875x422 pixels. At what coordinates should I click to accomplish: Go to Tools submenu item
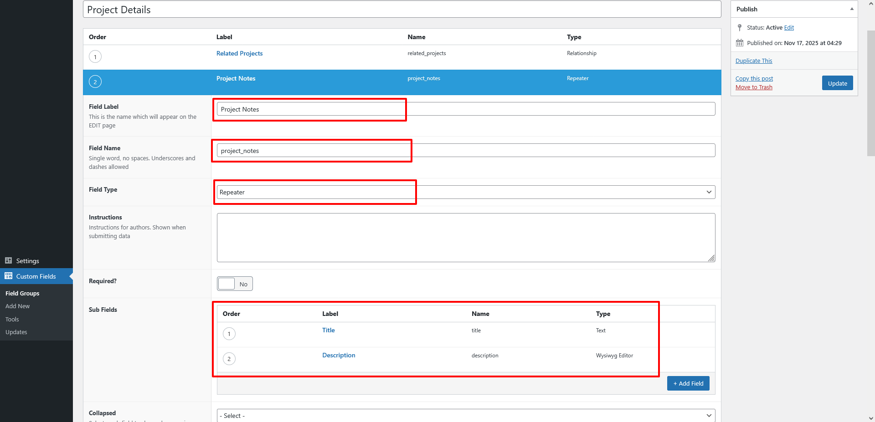(x=12, y=319)
